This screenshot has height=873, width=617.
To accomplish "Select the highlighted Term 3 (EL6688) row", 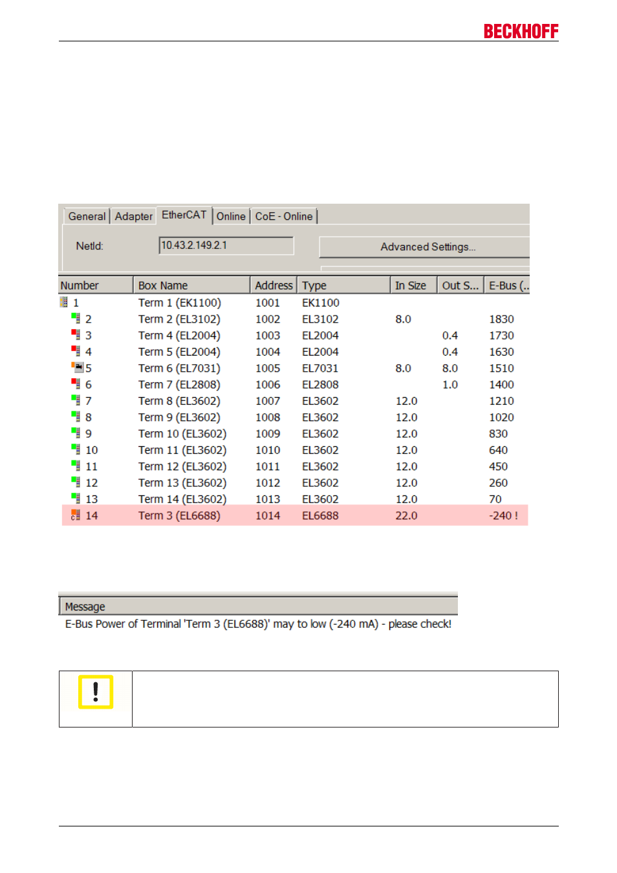I will click(295, 515).
